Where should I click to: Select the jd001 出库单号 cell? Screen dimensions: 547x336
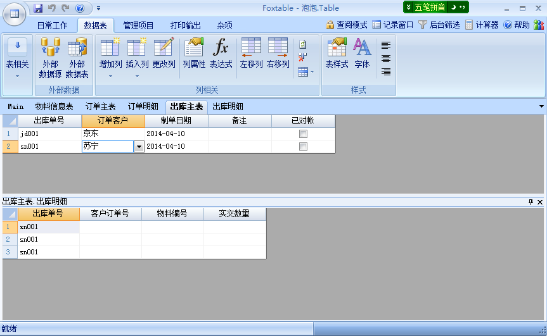[50, 134]
